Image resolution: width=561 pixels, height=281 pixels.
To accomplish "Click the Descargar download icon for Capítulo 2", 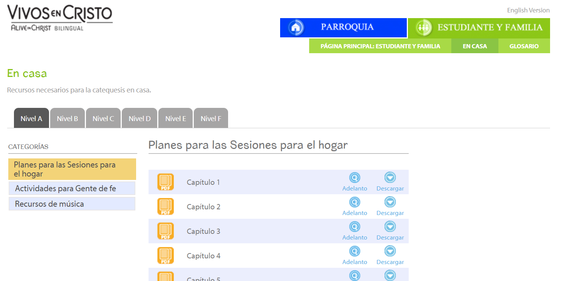I will (x=390, y=202).
